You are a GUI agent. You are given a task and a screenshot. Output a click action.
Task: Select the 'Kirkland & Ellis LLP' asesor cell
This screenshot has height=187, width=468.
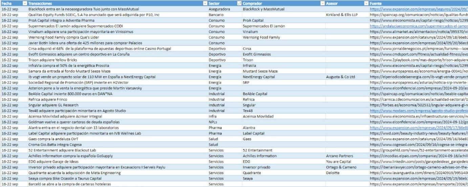pyautogui.click(x=347, y=15)
